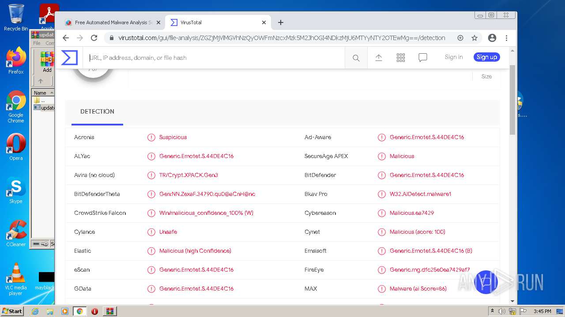Show hidden system tray icons arrow
565x317 pixels.
[492, 311]
